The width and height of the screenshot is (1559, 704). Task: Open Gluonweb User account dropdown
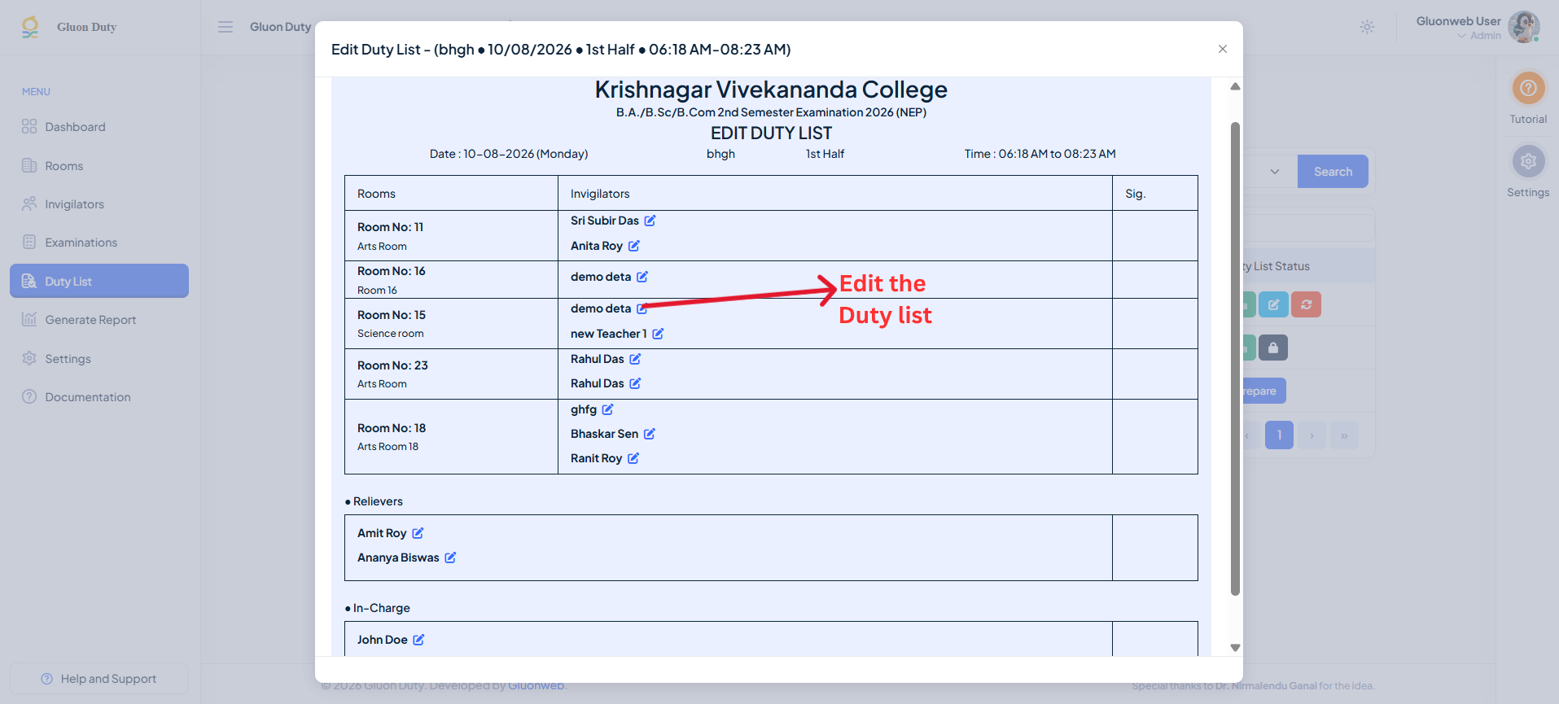click(1478, 27)
